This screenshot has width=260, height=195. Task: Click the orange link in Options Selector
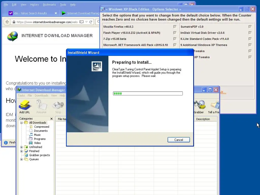tap(223, 92)
